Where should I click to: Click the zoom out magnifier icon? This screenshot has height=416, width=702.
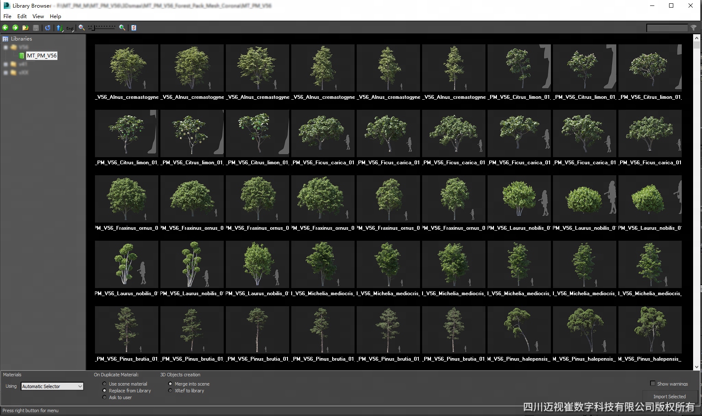point(81,28)
